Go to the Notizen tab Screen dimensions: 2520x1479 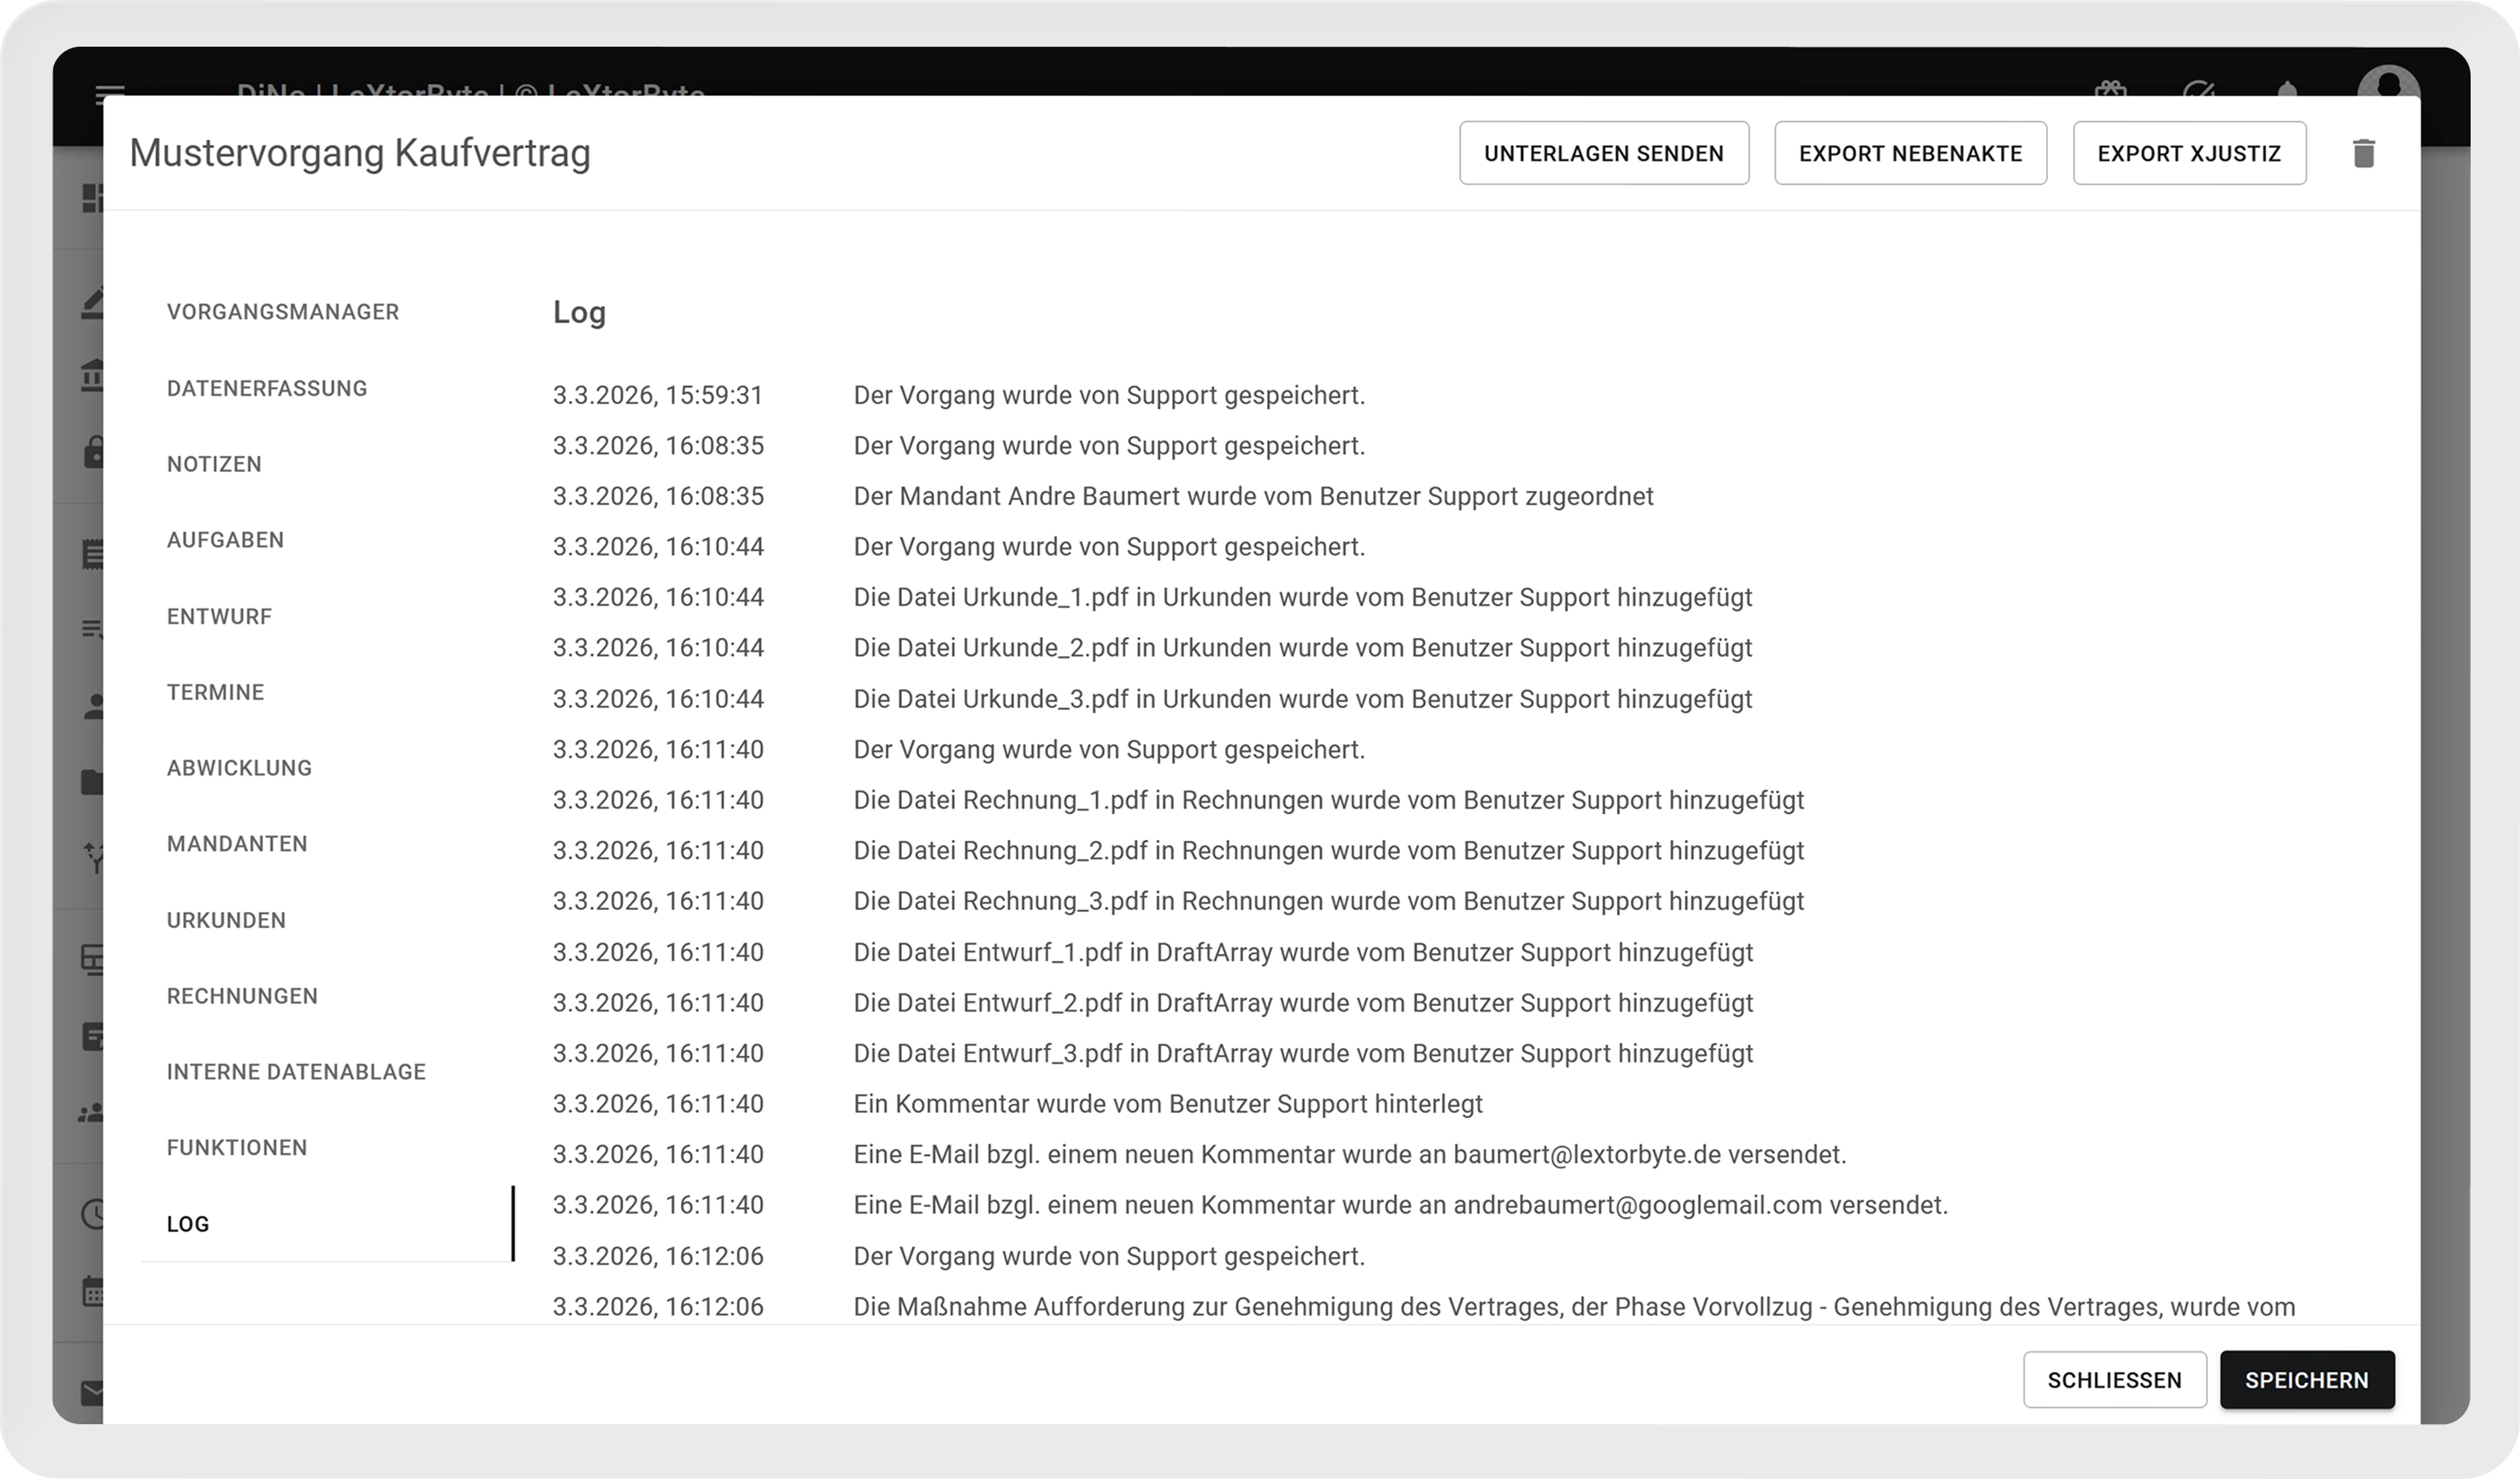214,464
